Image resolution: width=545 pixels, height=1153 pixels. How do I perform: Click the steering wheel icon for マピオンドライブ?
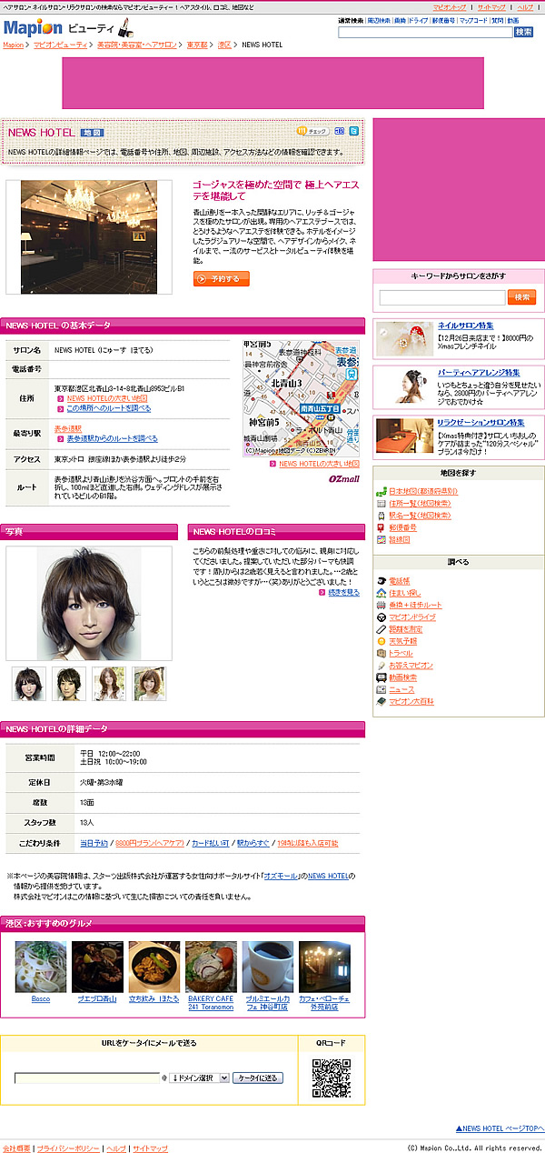(381, 617)
